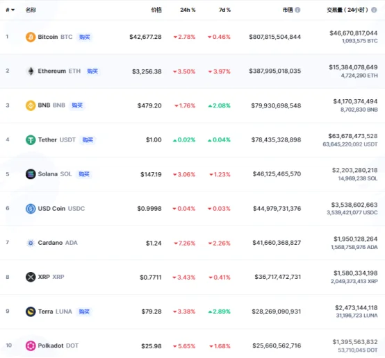
Task: Sort by the 7d % column header
Action: 224,10
